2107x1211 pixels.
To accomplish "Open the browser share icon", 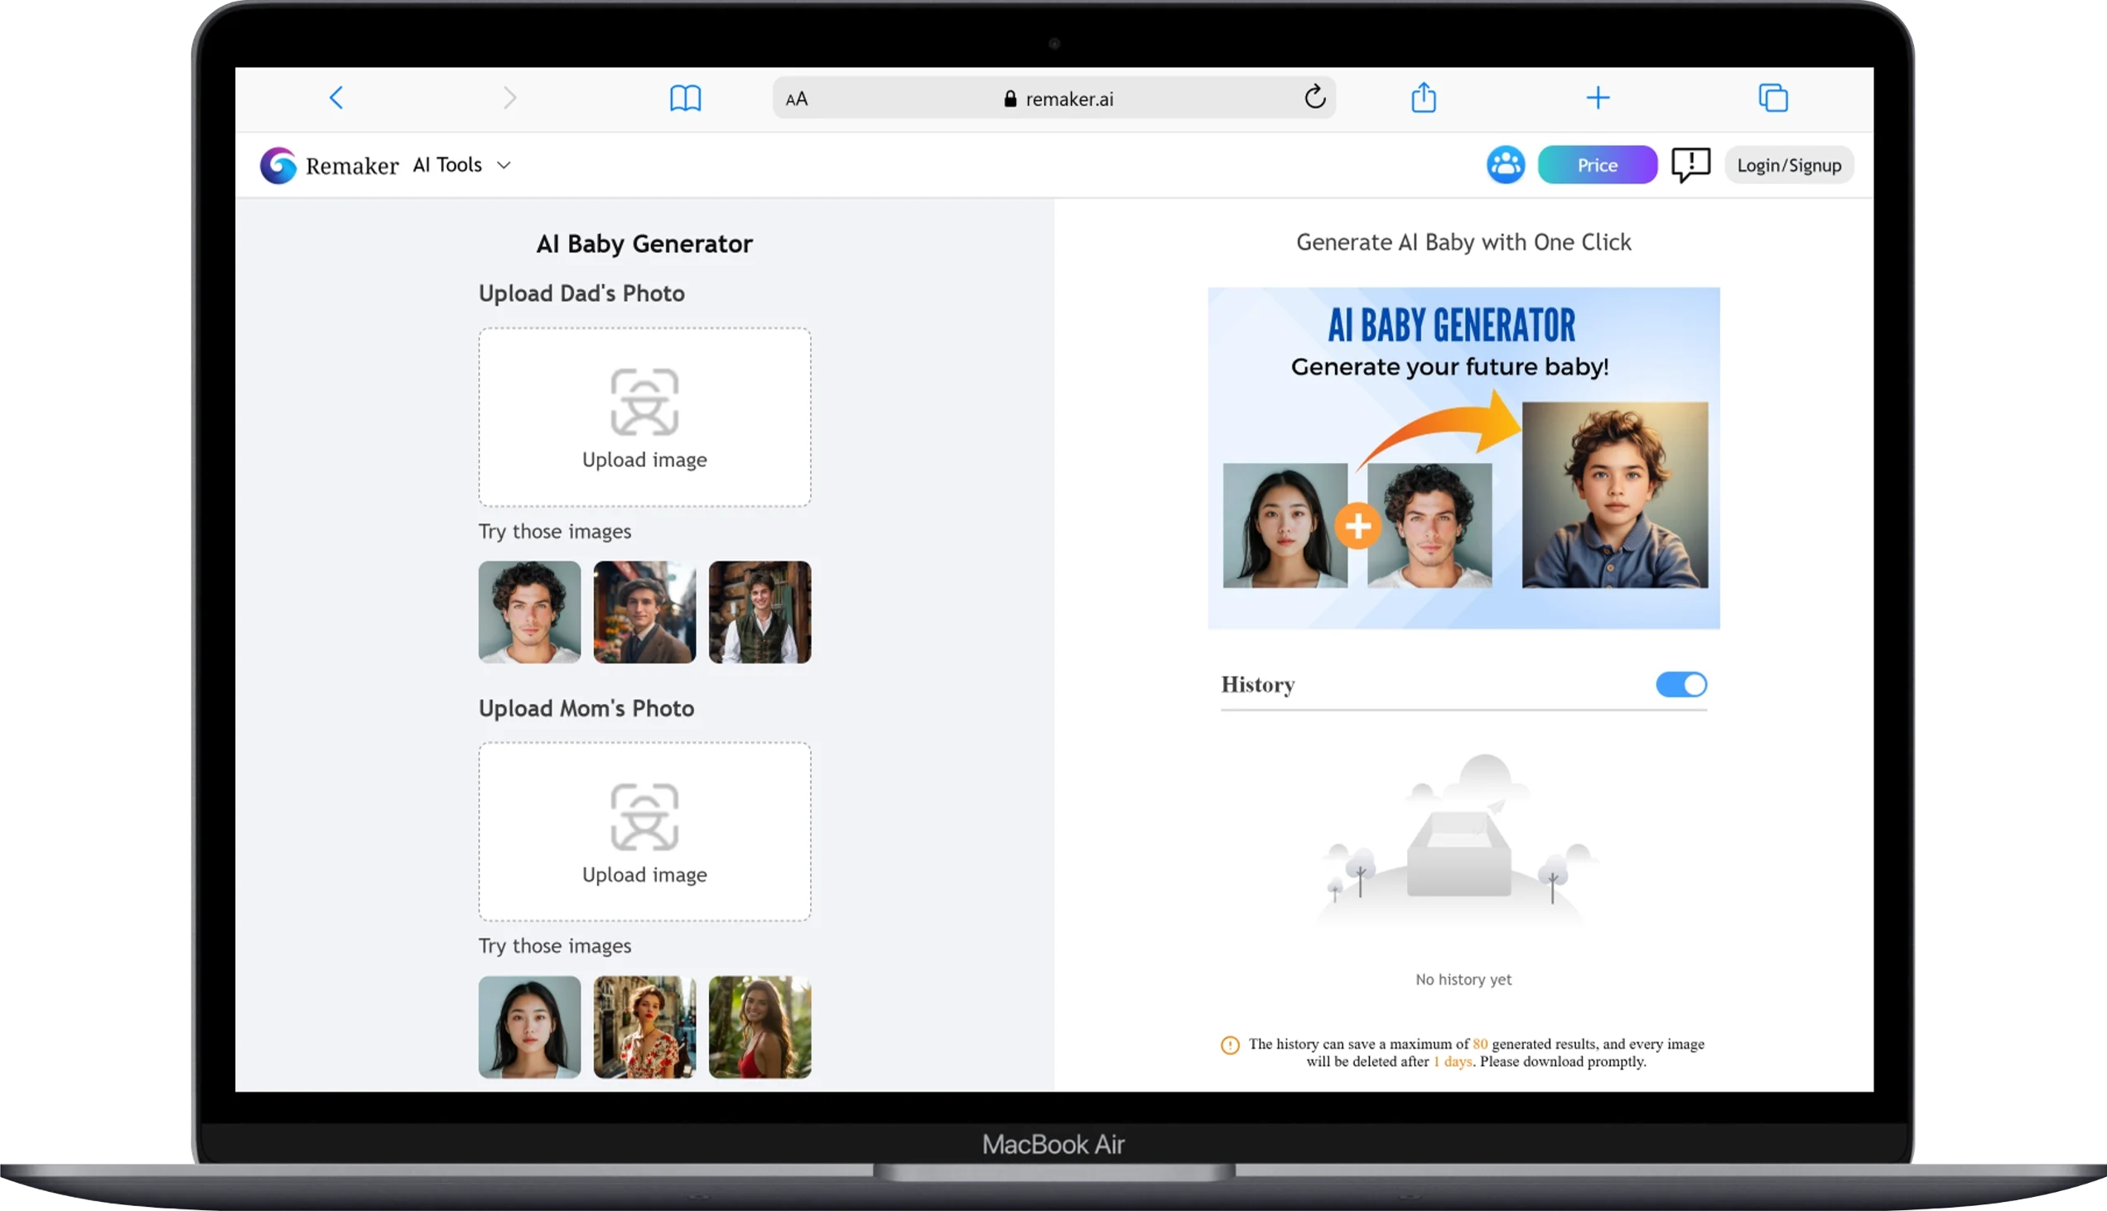I will click(x=1424, y=97).
